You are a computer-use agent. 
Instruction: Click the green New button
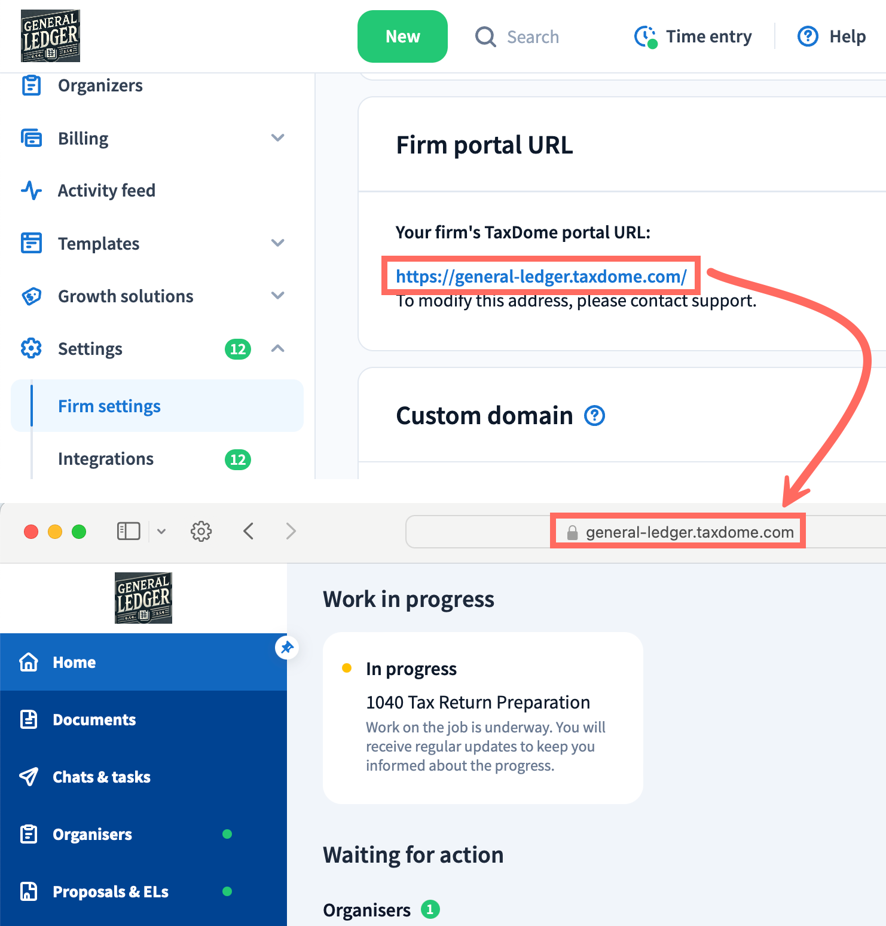[402, 36]
